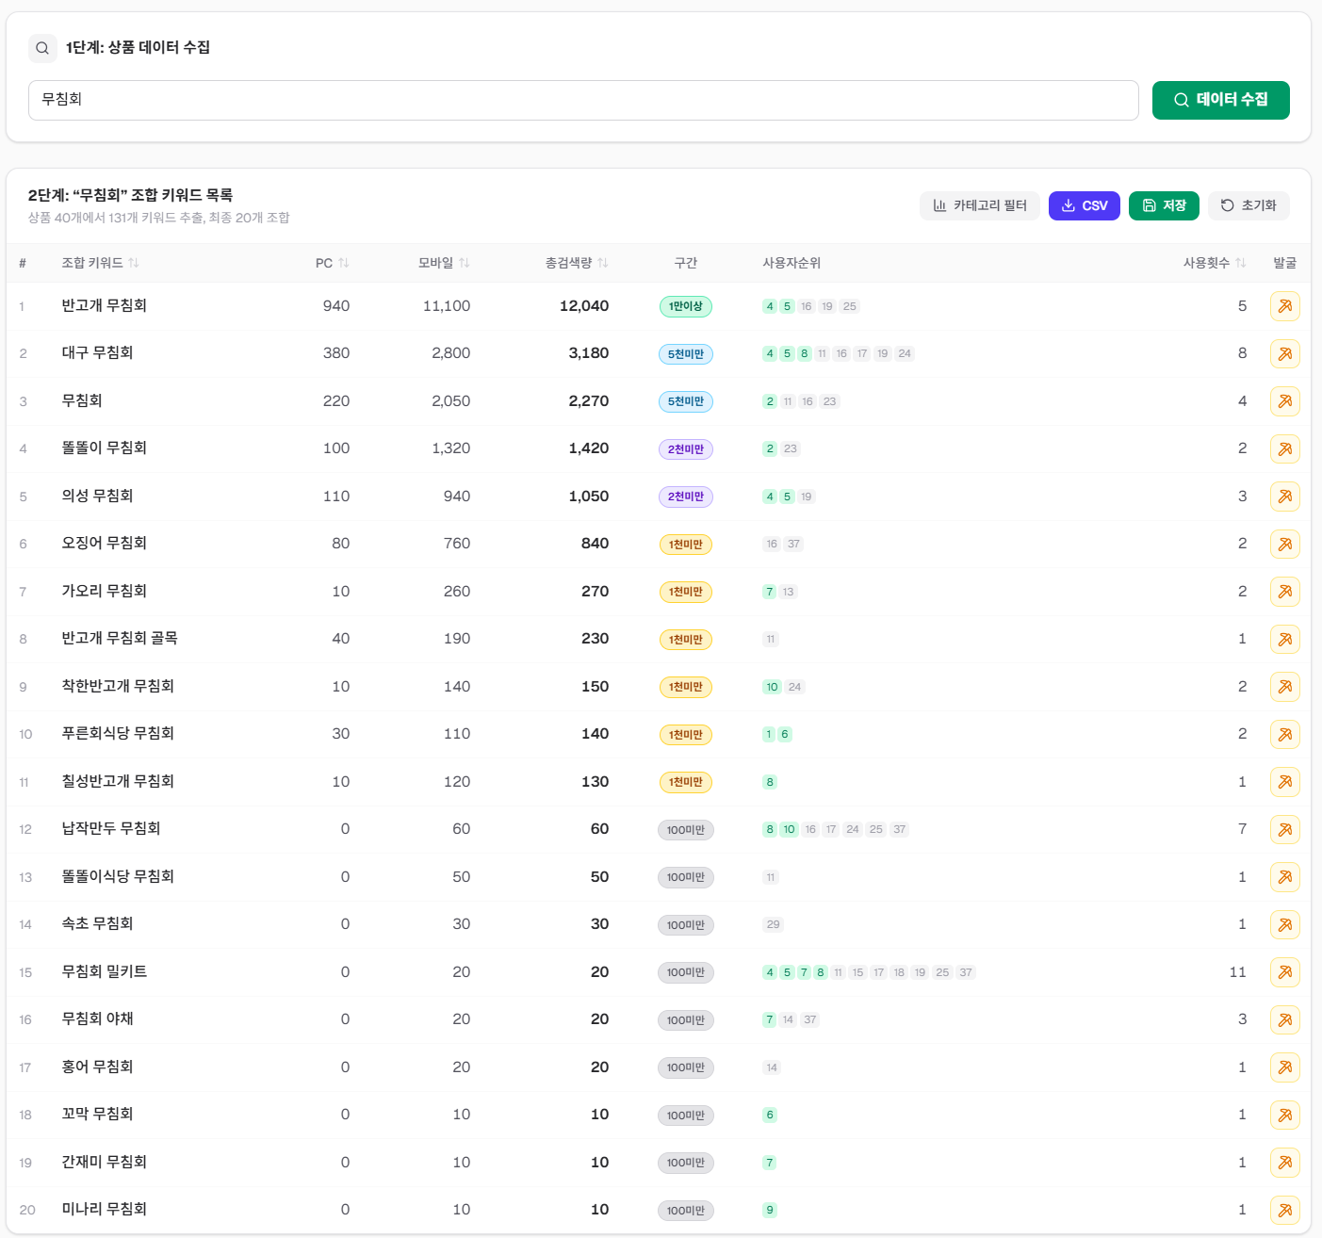Viewport: 1322px width, 1238px height.
Task: Sort by the 조합 키워드 column header
Action: [100, 263]
